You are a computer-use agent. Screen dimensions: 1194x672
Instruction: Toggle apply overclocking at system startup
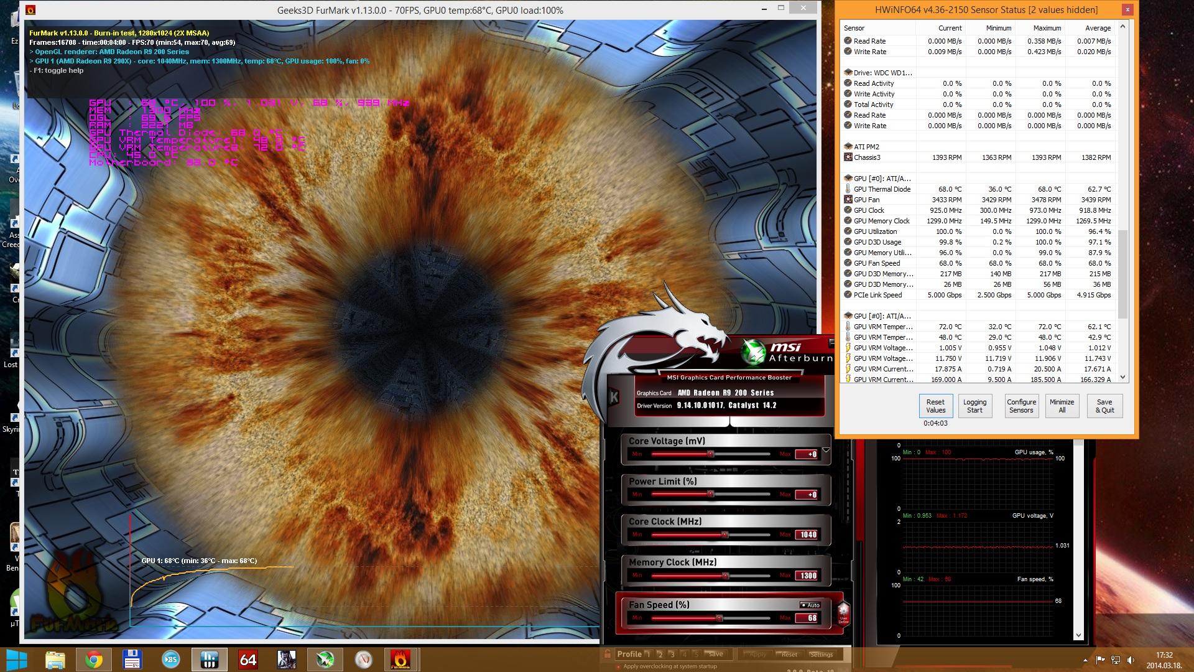pos(618,666)
